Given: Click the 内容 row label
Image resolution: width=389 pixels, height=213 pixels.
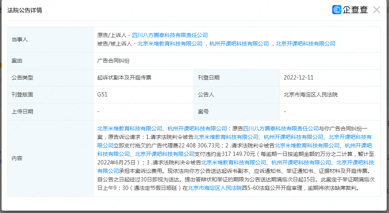Looking at the screenshot, I should point(17,158).
